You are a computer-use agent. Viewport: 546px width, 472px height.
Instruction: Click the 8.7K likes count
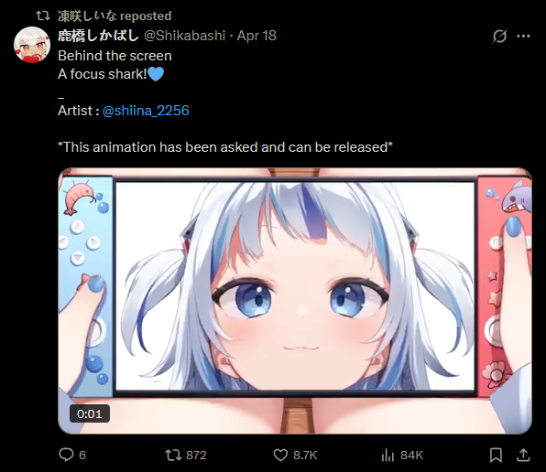click(x=305, y=455)
